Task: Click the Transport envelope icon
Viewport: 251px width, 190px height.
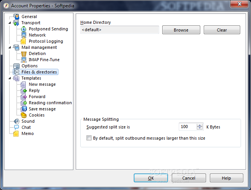Action: (x=16, y=23)
